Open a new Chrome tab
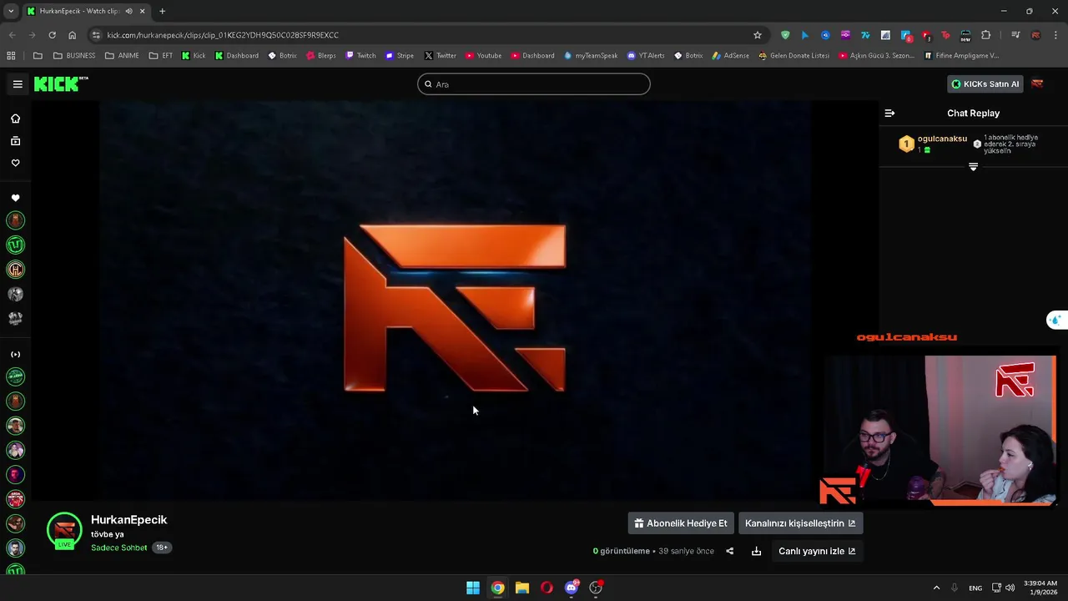The height and width of the screenshot is (601, 1068). tap(162, 11)
